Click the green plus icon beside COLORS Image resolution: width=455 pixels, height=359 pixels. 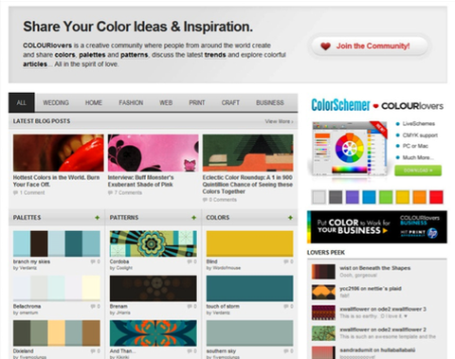tap(290, 218)
